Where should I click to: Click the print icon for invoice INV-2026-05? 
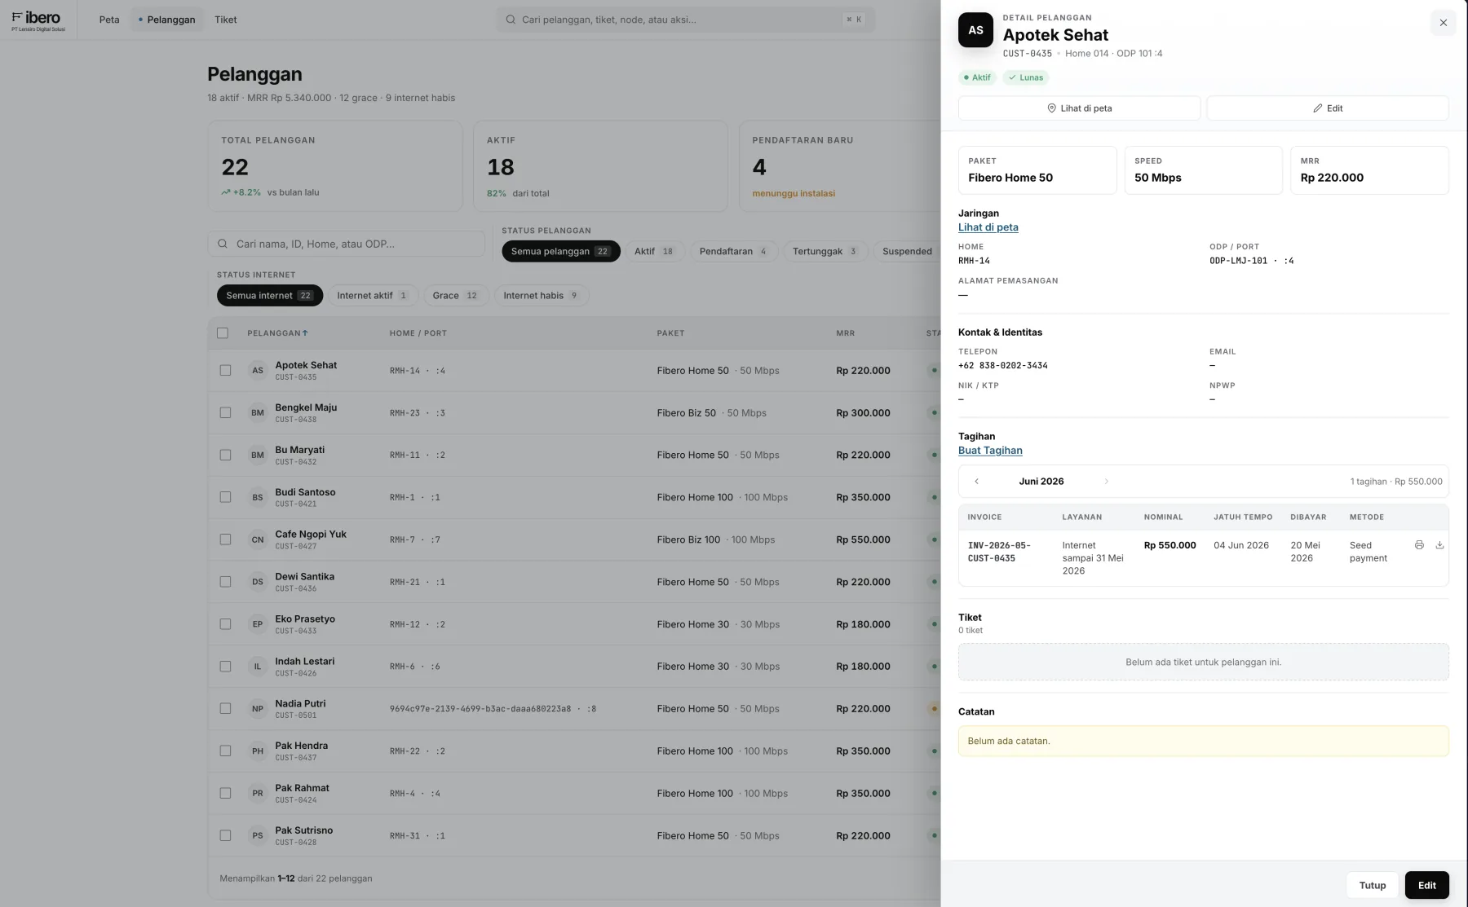pos(1419,545)
